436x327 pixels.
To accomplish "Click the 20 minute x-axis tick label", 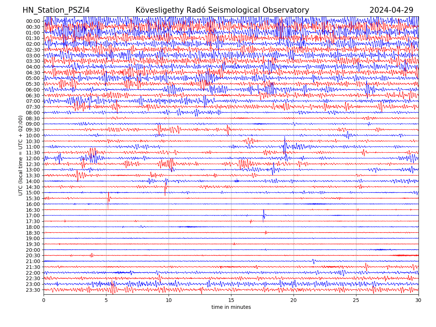I will click(294, 300).
